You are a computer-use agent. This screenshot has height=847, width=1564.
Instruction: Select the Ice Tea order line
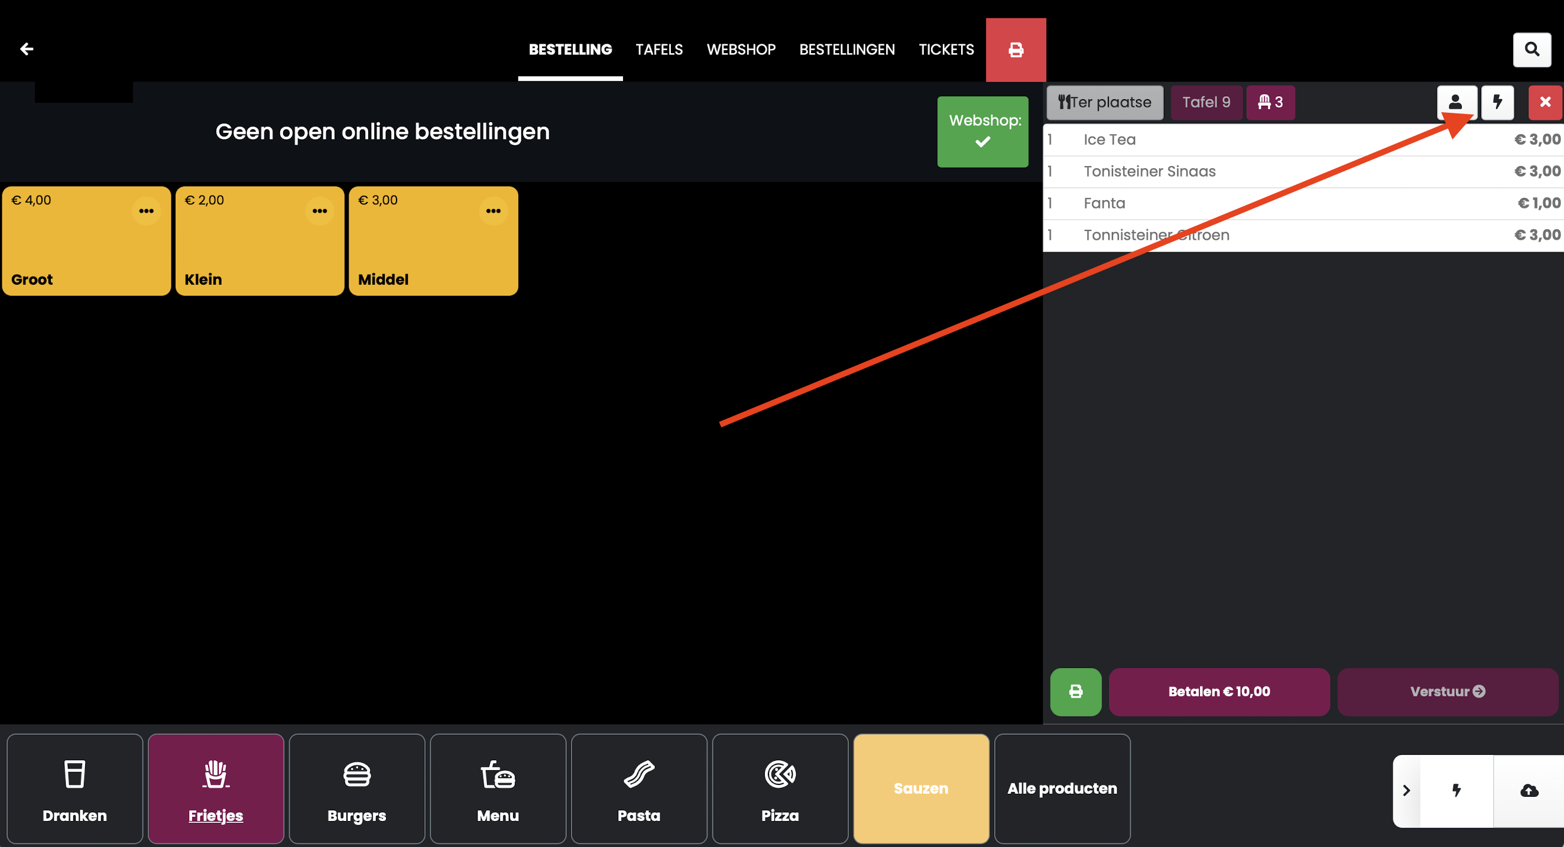(1303, 139)
